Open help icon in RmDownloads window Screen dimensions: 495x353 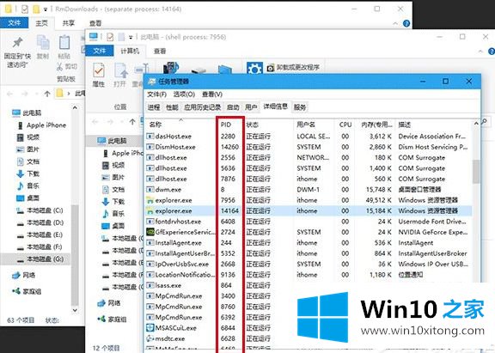click(406, 23)
